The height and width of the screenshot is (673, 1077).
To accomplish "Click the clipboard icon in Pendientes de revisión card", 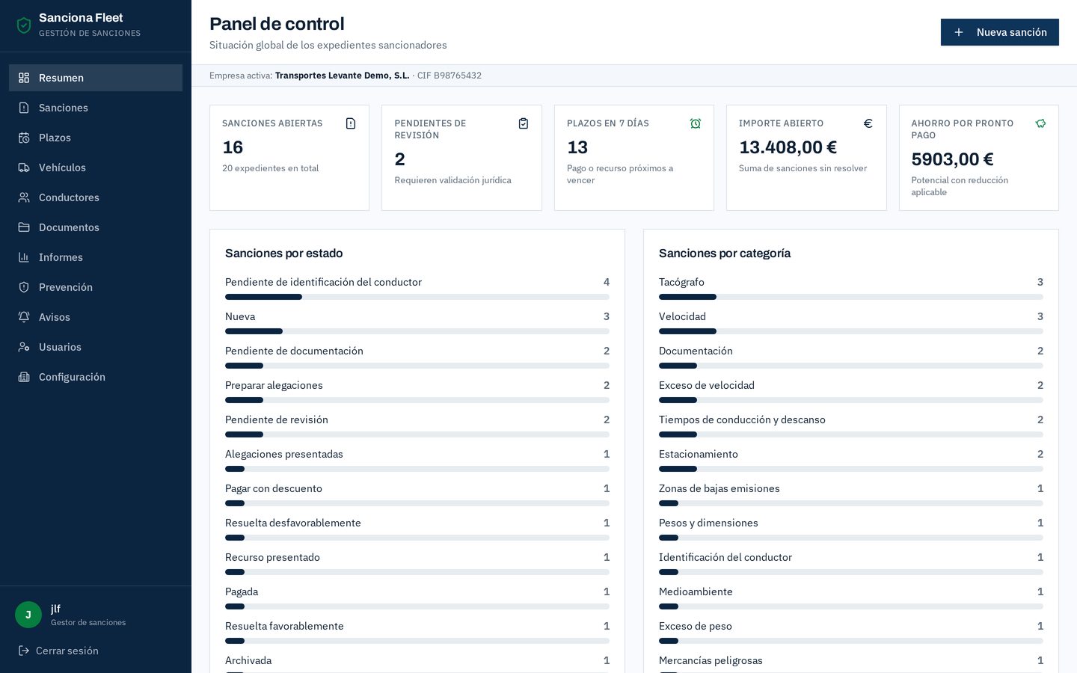I will point(524,123).
